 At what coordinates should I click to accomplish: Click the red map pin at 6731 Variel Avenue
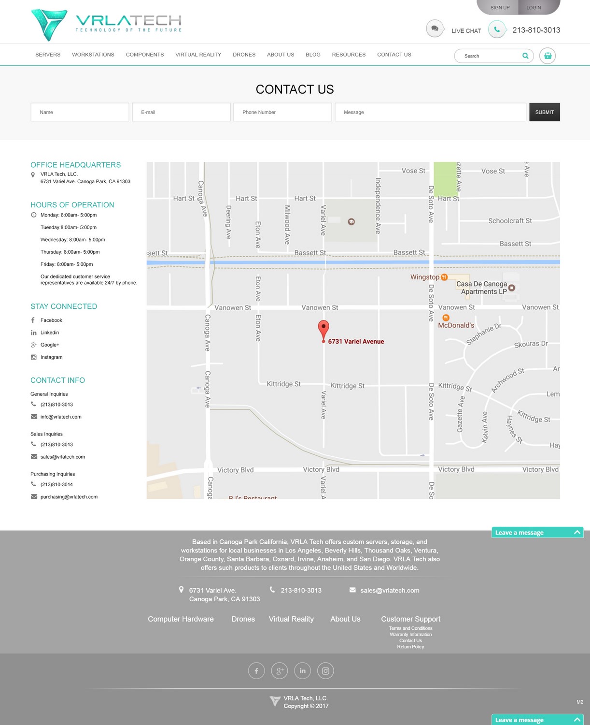323,331
